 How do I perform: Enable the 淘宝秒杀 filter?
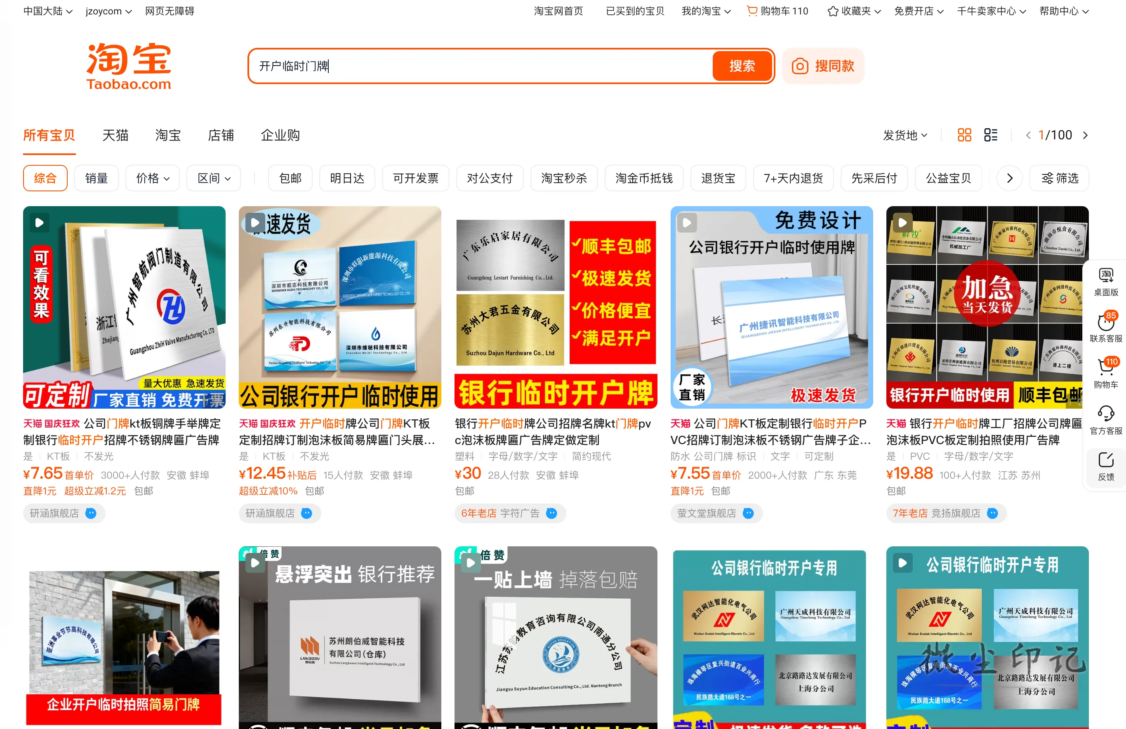coord(564,179)
